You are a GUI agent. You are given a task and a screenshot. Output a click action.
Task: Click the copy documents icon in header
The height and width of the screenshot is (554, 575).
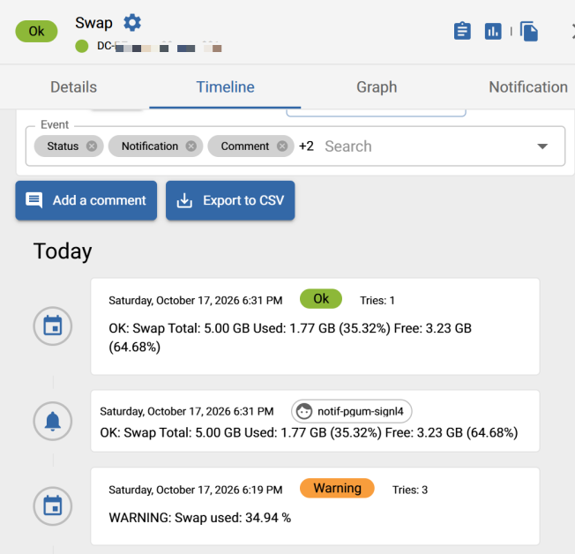click(x=529, y=32)
